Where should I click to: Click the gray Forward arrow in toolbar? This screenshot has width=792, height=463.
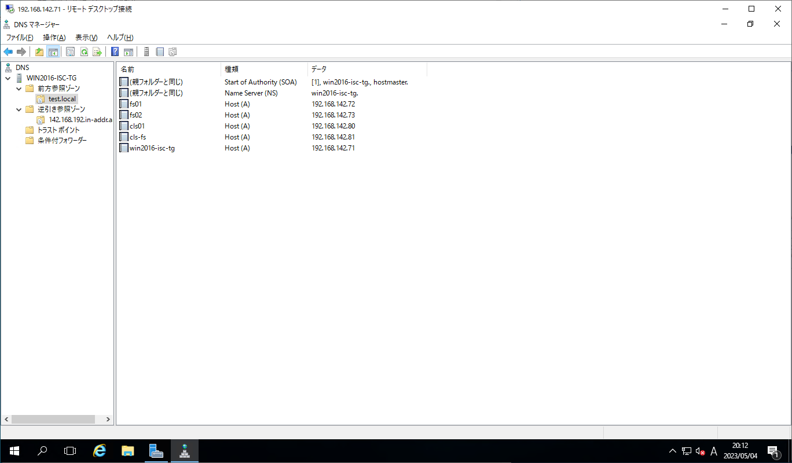click(x=21, y=52)
